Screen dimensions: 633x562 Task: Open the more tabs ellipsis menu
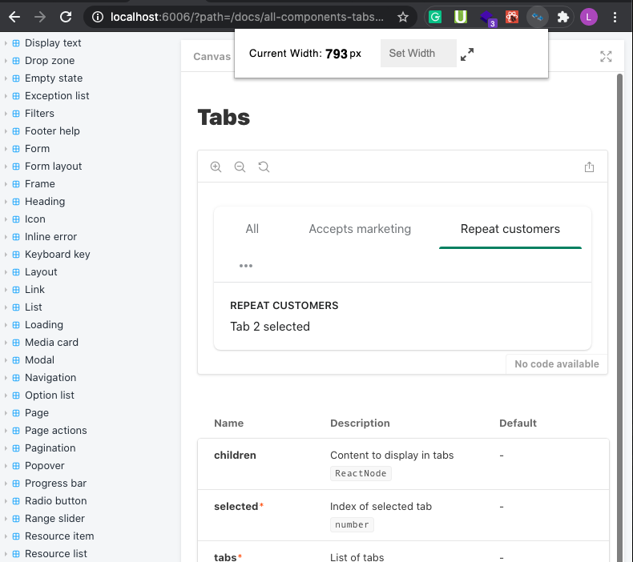[245, 266]
